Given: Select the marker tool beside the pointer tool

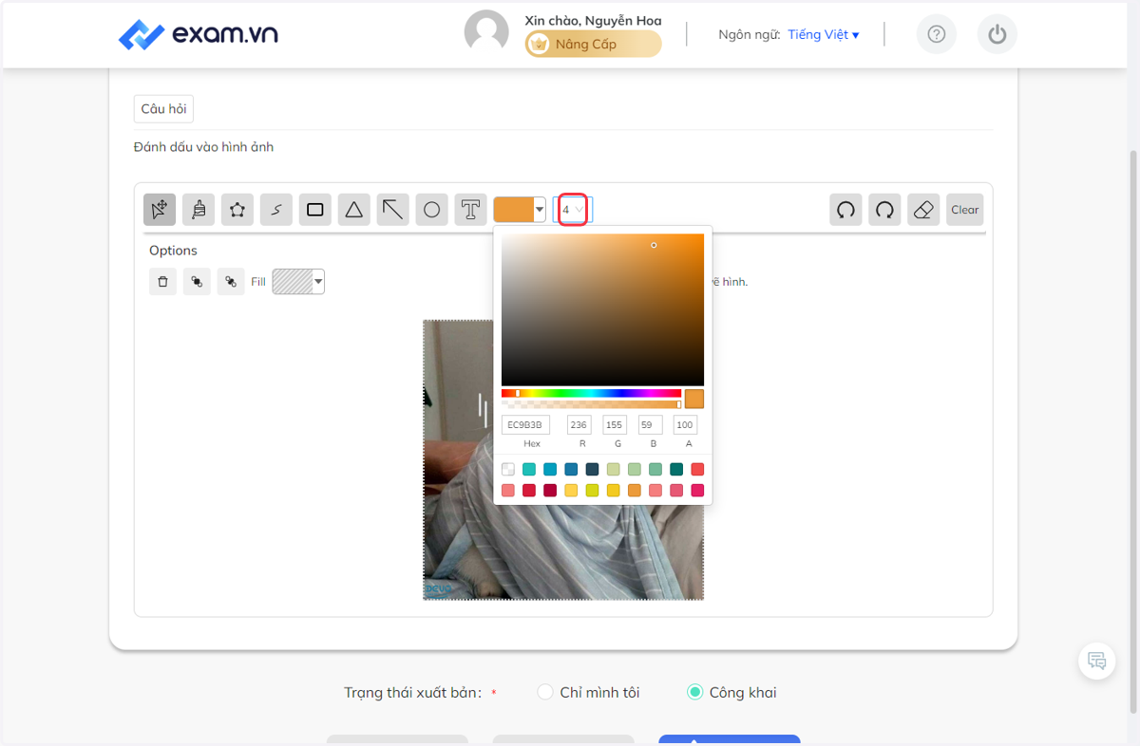Looking at the screenshot, I should coord(199,210).
